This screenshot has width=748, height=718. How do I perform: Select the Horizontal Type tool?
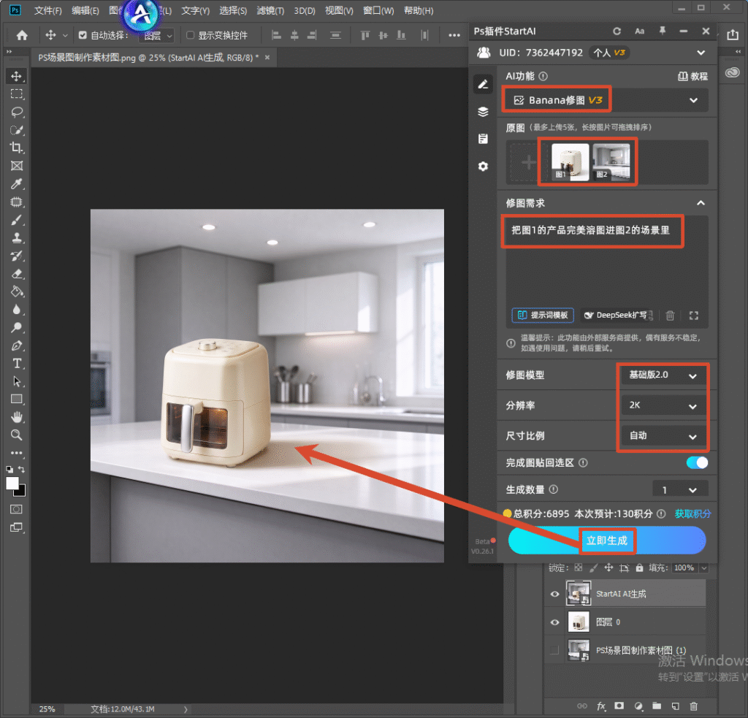(x=17, y=364)
